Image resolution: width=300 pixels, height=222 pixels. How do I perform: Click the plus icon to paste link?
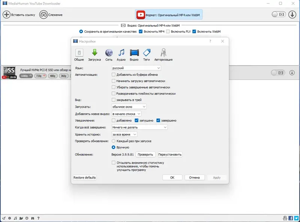tap(6, 15)
